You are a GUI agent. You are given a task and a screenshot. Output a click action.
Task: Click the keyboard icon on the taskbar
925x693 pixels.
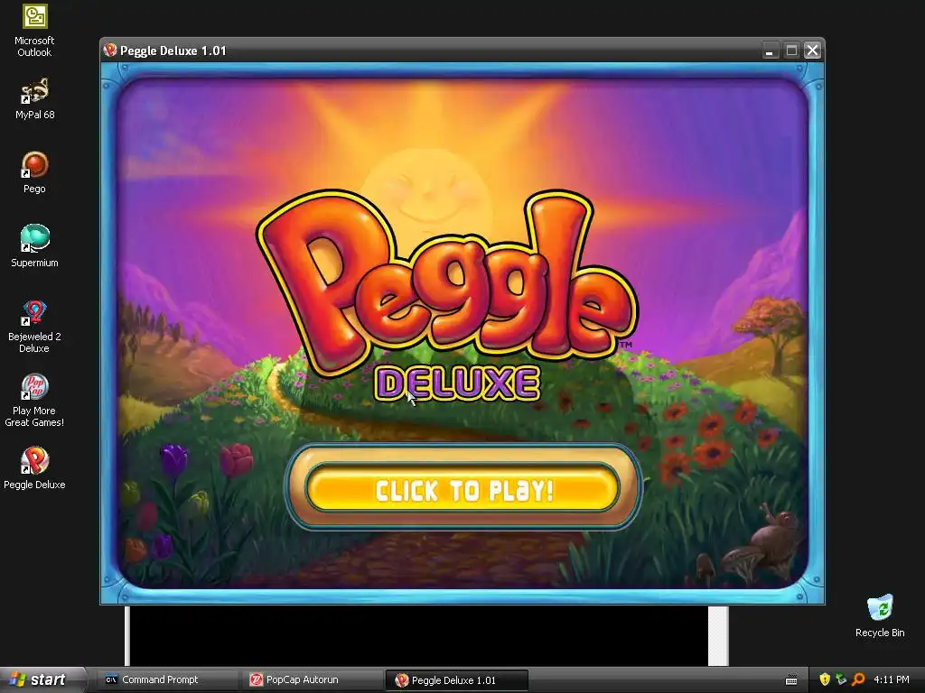point(791,680)
